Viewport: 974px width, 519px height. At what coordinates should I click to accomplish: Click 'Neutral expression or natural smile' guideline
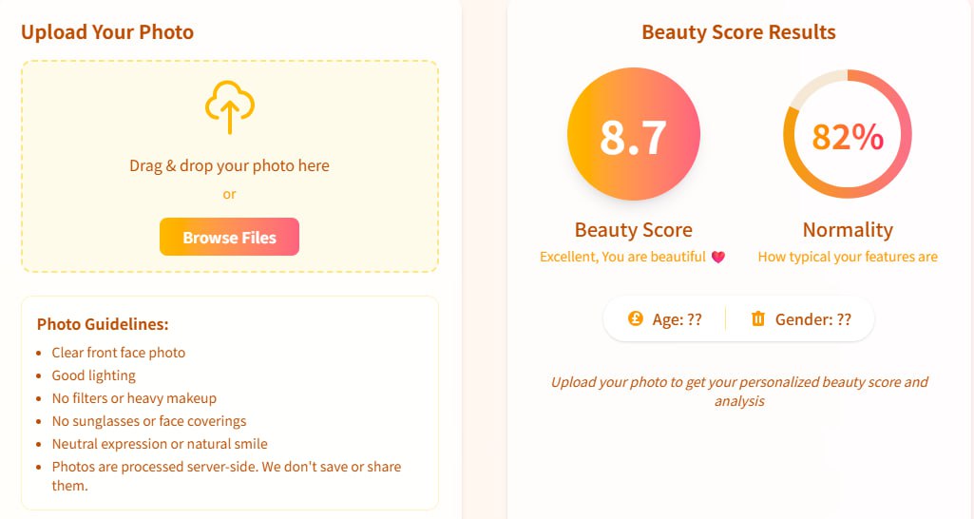[x=160, y=444]
